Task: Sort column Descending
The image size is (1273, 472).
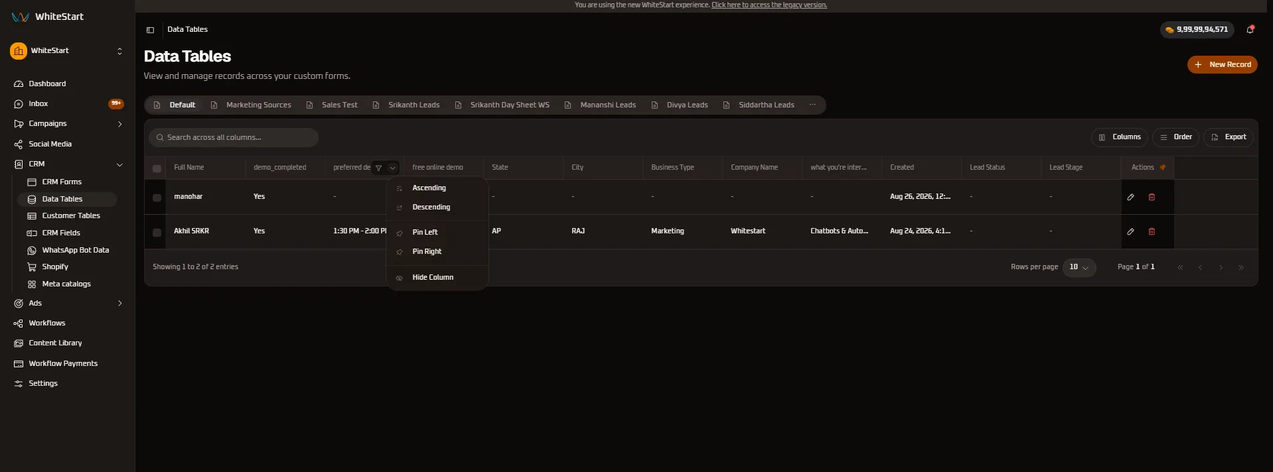Action: click(x=437, y=207)
